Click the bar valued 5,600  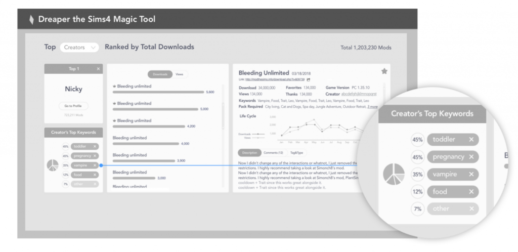pyautogui.click(x=158, y=92)
